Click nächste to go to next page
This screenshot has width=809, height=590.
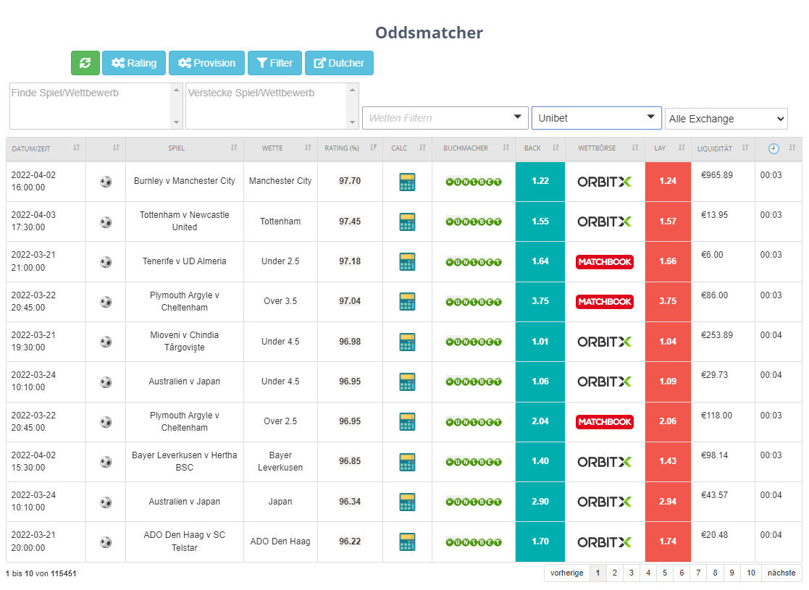click(x=781, y=573)
